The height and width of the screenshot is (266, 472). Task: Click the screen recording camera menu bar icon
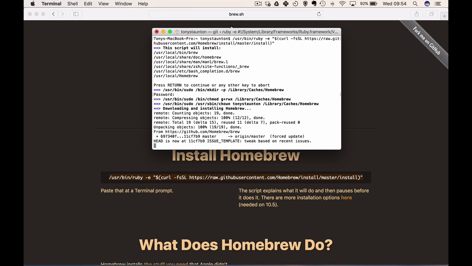point(258,4)
